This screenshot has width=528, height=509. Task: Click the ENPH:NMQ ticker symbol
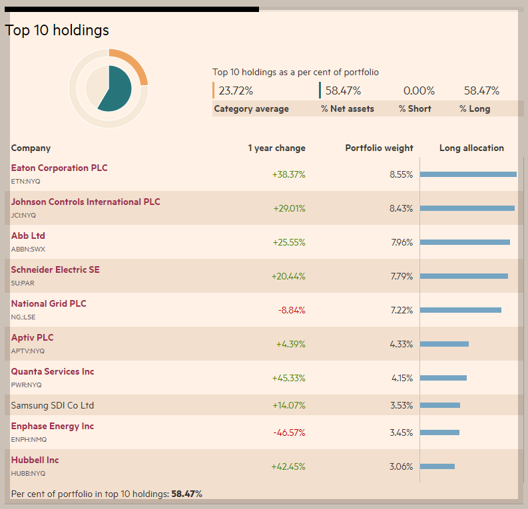point(29,440)
